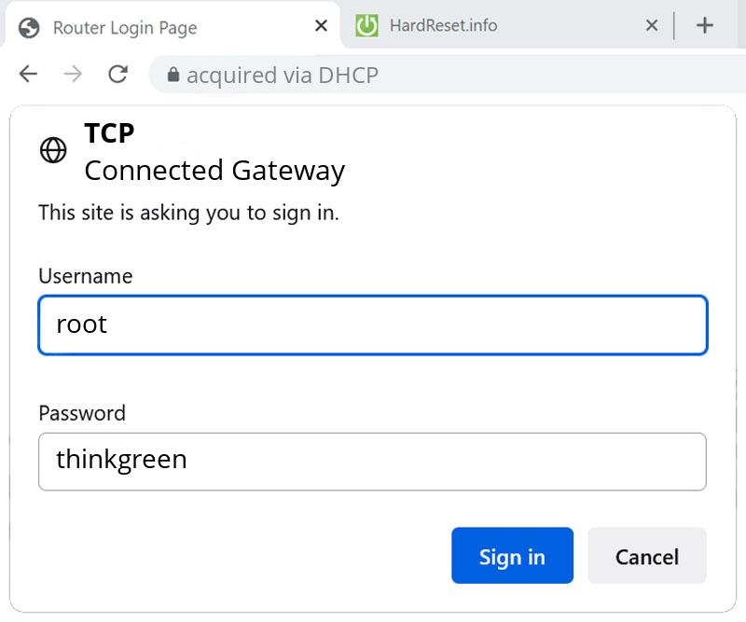Click the Router Login Page tab favicon
746x622 pixels.
(28, 26)
